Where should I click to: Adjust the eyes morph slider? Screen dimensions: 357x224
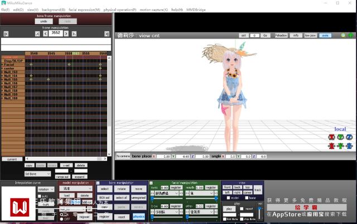coord(167,199)
